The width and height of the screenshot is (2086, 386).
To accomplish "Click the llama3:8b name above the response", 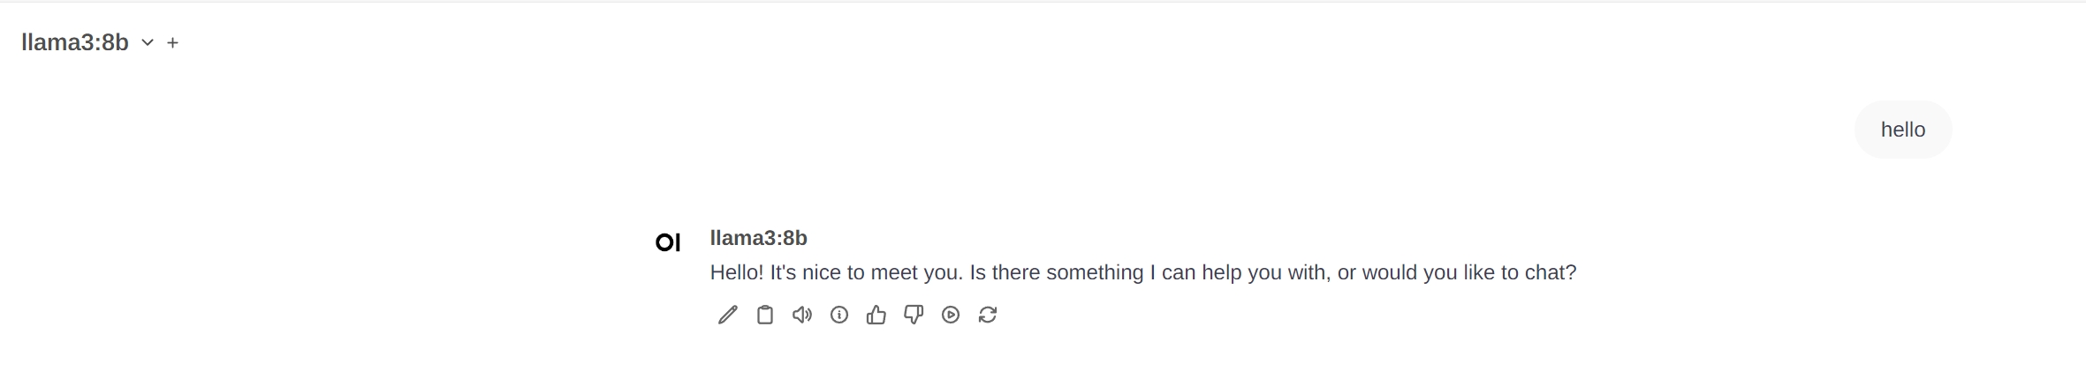I will pos(758,238).
